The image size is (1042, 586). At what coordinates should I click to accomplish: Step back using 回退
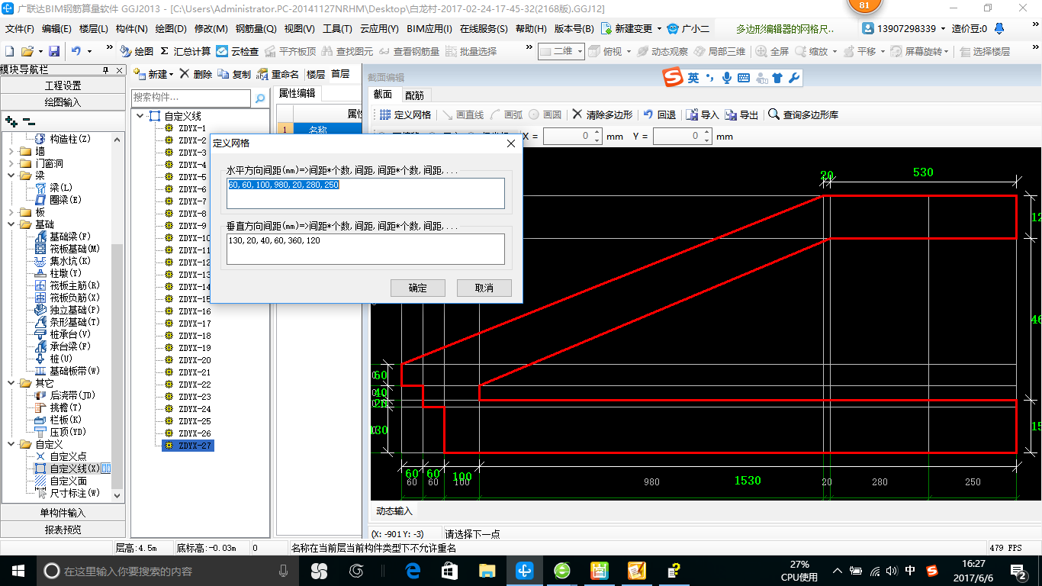click(x=660, y=114)
